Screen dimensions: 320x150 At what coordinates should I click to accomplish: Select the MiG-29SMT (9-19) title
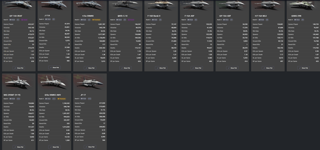[12, 95]
